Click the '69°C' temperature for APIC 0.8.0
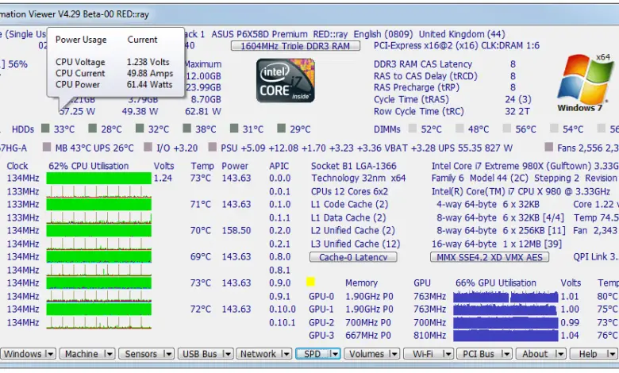The image size is (619, 373). coord(201,256)
